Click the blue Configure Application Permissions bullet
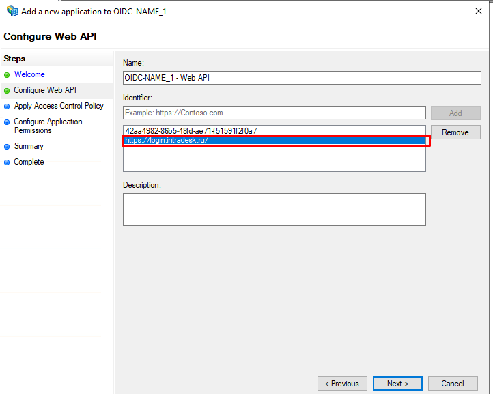Image resolution: width=493 pixels, height=394 pixels. click(x=7, y=122)
